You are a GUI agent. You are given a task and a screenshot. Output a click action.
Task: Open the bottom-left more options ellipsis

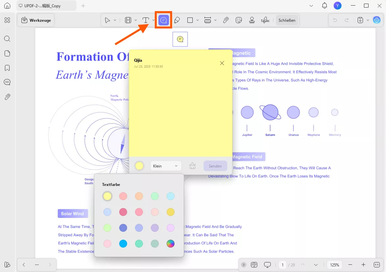pyautogui.click(x=37, y=265)
